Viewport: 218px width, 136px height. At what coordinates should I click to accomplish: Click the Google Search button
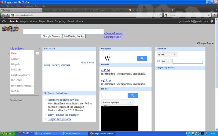51,36
